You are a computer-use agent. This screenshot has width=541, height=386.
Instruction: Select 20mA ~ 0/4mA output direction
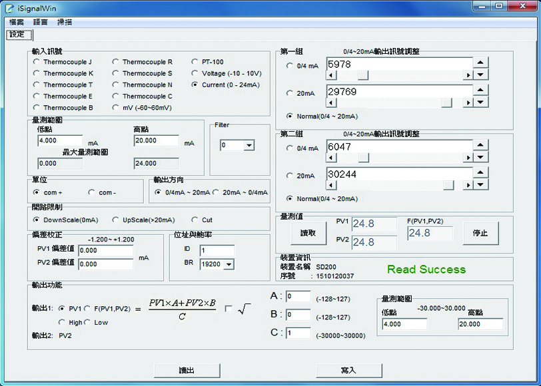216,192
